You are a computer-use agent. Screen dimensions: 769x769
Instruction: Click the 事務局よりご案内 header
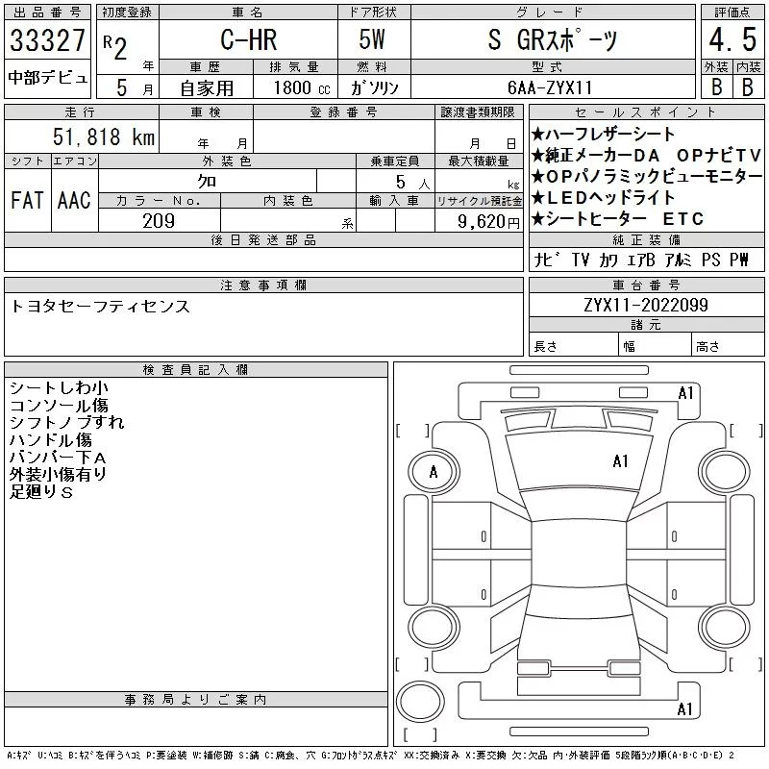[x=196, y=700]
